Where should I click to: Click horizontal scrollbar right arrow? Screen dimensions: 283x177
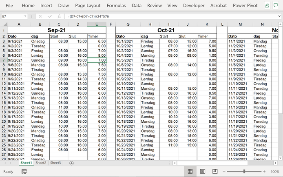coord(275,163)
